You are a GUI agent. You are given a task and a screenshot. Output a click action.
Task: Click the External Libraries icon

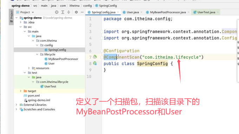(x=21, y=105)
